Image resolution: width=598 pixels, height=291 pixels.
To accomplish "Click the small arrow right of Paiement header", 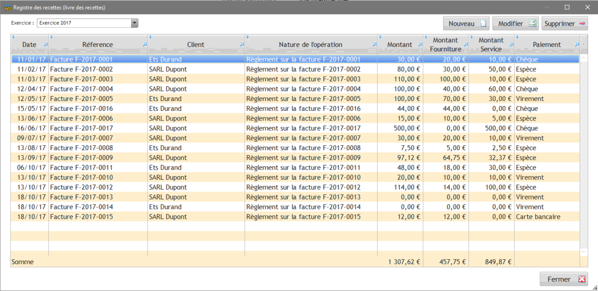I will point(584,45).
